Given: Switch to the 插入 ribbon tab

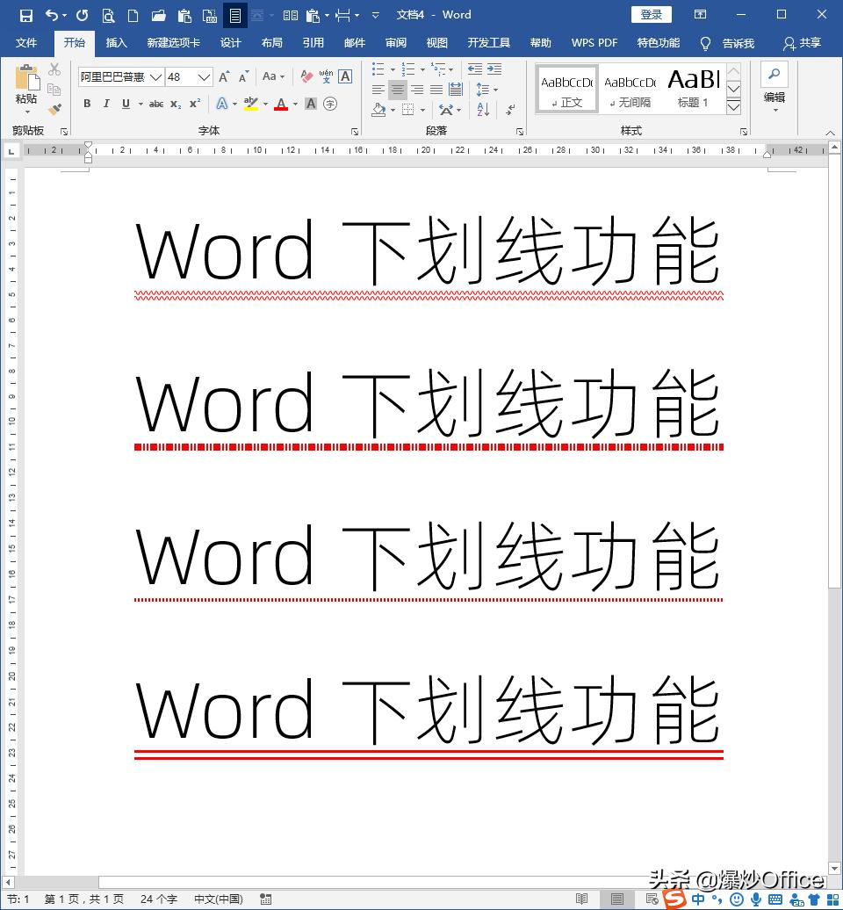Looking at the screenshot, I should pos(117,42).
